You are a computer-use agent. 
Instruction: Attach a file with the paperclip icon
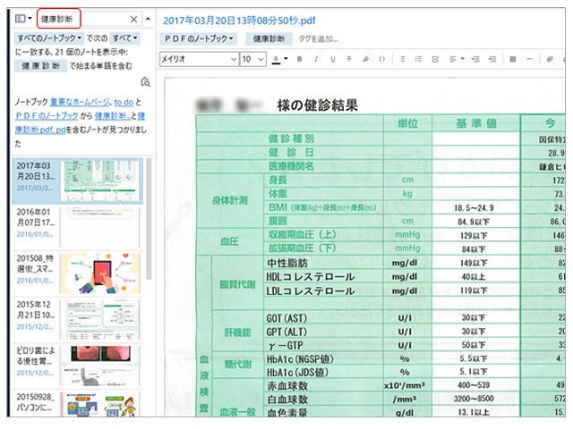tap(550, 59)
